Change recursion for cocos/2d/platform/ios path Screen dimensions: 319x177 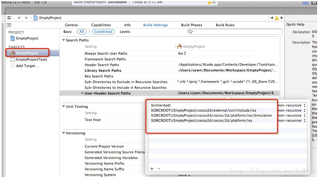pyautogui.click(x=292, y=120)
